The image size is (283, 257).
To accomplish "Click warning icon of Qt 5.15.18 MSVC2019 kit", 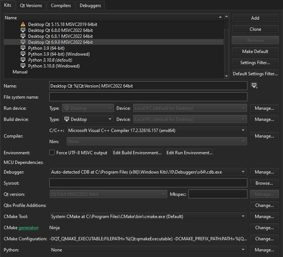I will pyautogui.click(x=23, y=24).
